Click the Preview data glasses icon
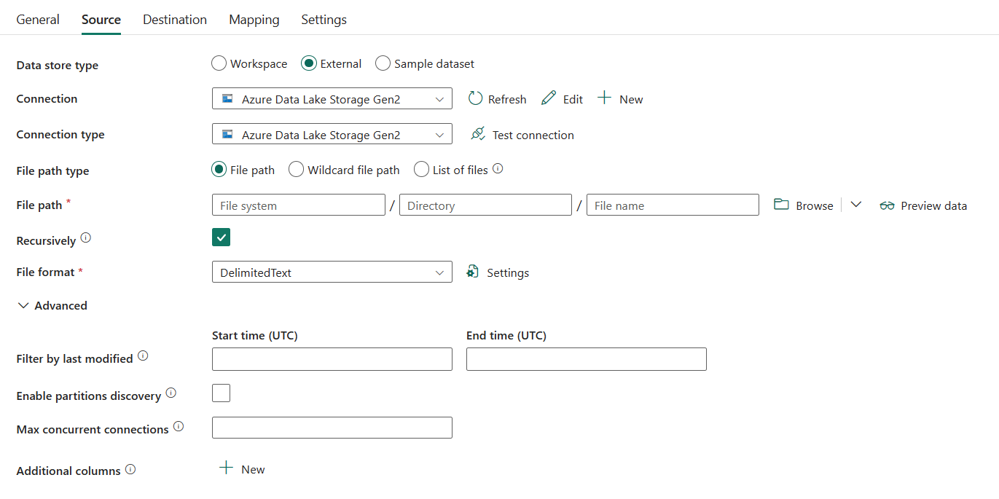The width and height of the screenshot is (999, 499). 887,205
